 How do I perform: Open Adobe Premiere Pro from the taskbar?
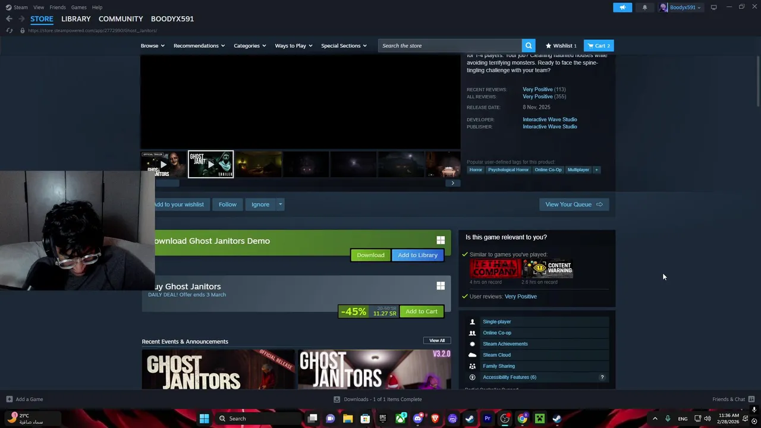coord(488,418)
